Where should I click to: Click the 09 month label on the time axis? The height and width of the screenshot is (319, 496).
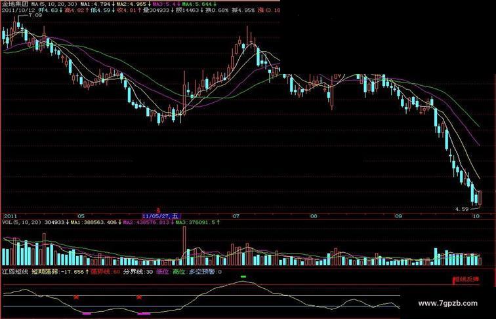coord(398,216)
